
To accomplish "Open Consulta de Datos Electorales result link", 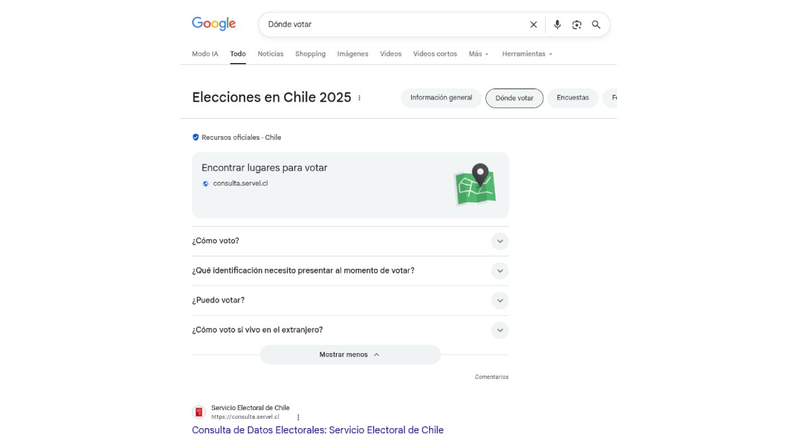I will 317,430.
